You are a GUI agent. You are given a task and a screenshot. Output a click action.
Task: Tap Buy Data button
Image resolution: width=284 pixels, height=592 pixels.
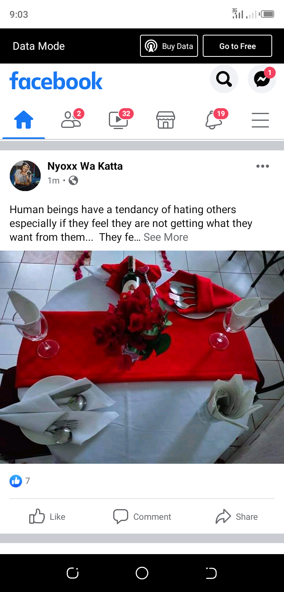(169, 46)
